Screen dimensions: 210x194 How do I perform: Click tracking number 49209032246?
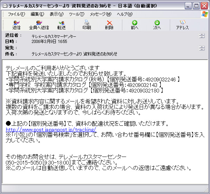click(x=160, y=80)
